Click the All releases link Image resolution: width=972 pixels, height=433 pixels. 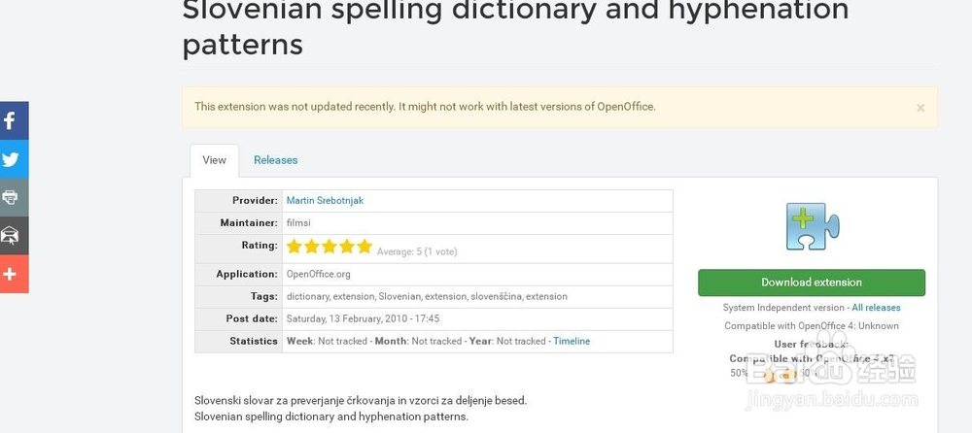876,308
